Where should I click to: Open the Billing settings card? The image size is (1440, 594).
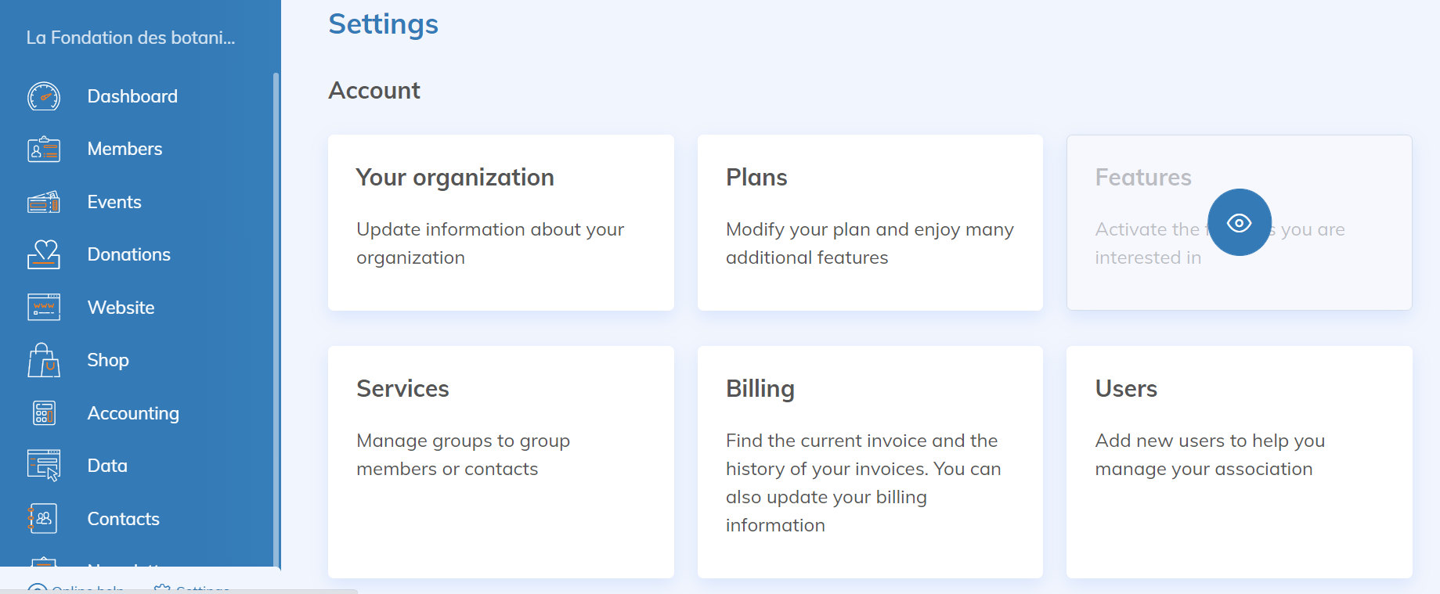[869, 462]
